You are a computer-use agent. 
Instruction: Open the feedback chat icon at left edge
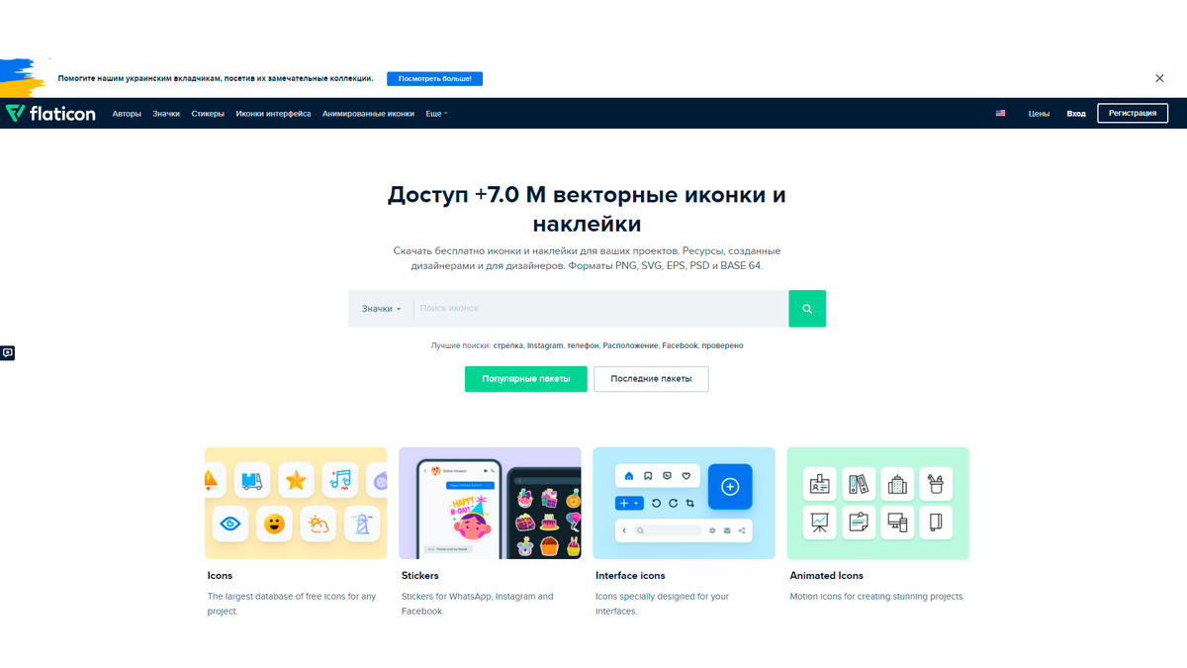[7, 352]
